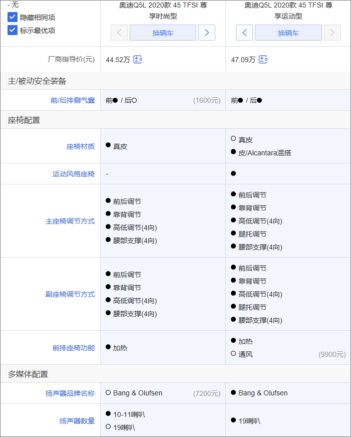The width and height of the screenshot is (351, 437).
Task: Click previous arrow for 尊享时尚型 car
Action: click(119, 33)
